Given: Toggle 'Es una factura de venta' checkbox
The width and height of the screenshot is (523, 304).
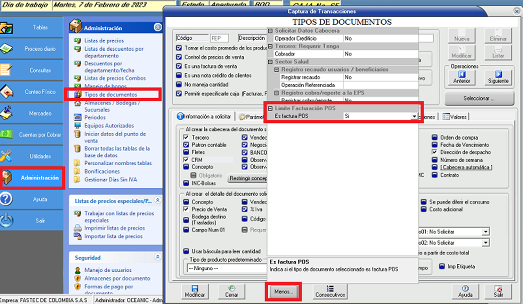Looking at the screenshot, I should (x=179, y=66).
